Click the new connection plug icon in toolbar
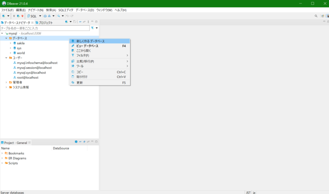Viewport: 329px width, 194px height. coord(3,16)
